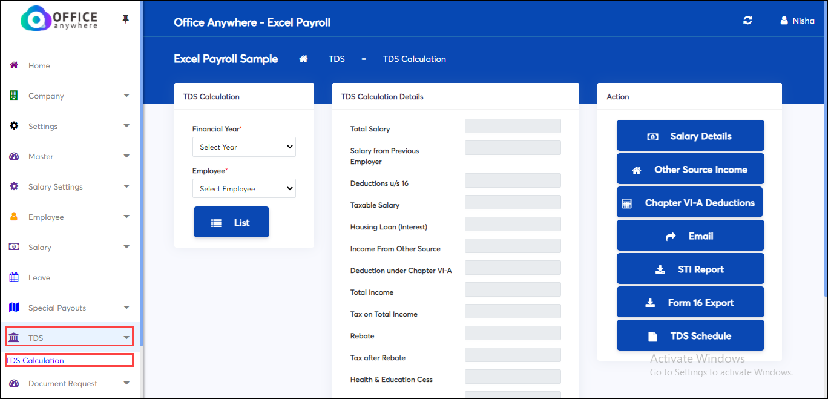Expand the Special Payouts menu arrow
The height and width of the screenshot is (399, 828).
point(126,308)
